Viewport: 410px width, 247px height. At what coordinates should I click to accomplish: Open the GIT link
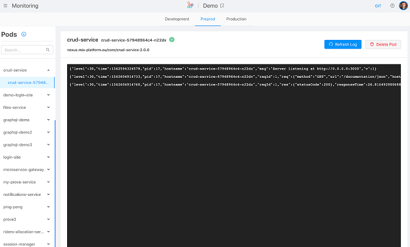378,6
